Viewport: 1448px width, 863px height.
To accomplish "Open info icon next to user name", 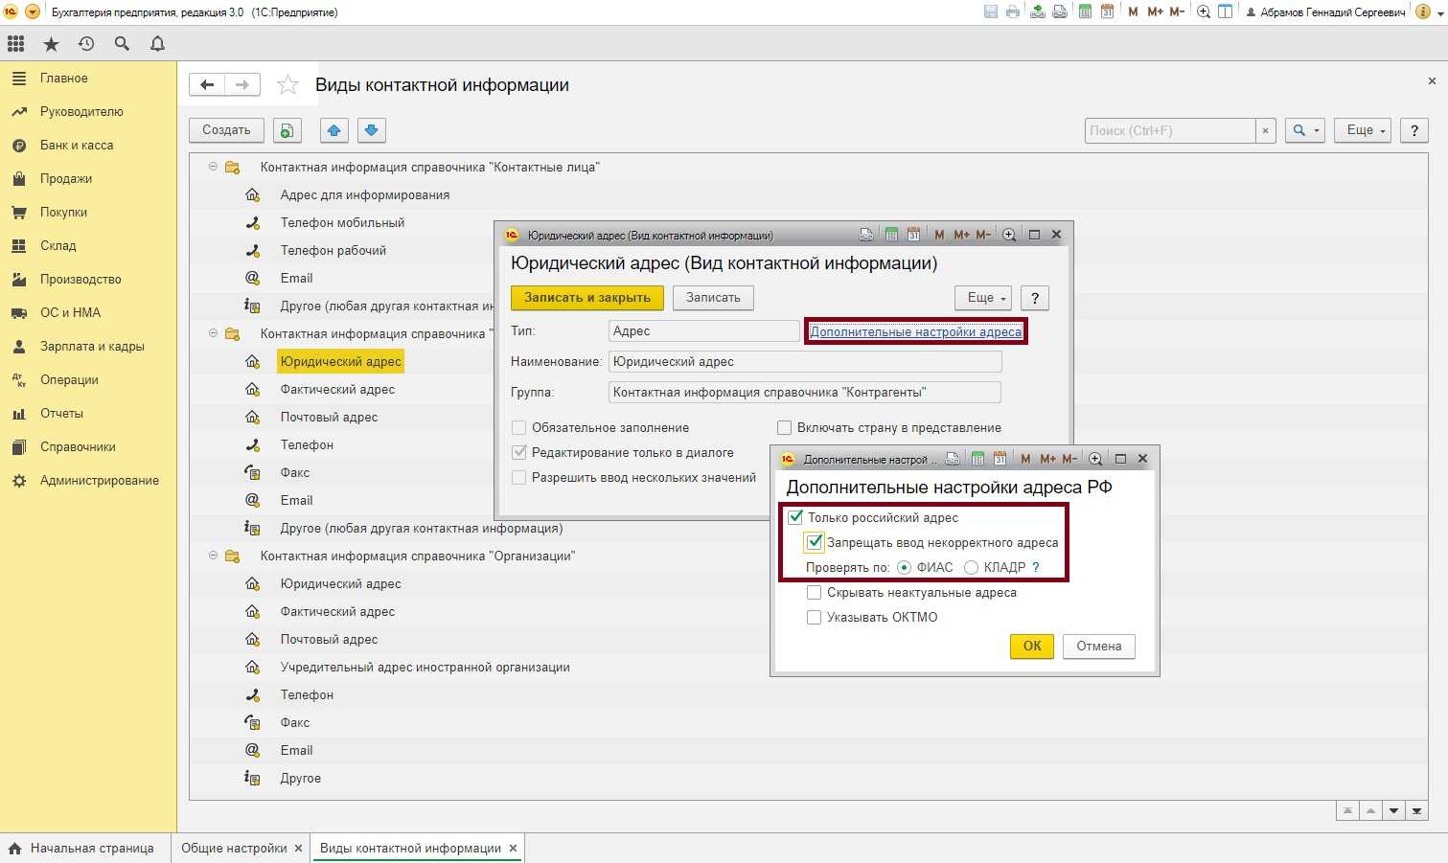I will (1424, 12).
